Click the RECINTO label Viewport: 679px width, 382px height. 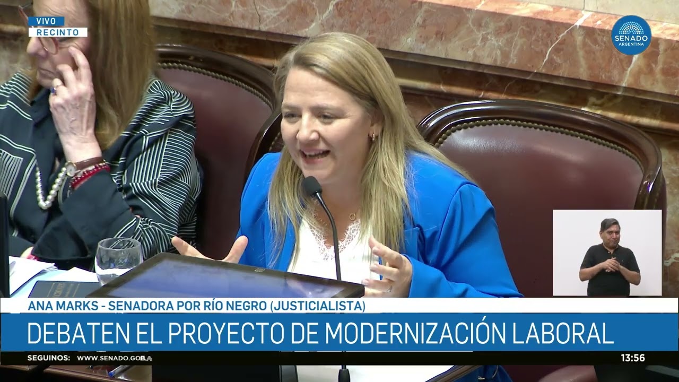pyautogui.click(x=58, y=32)
